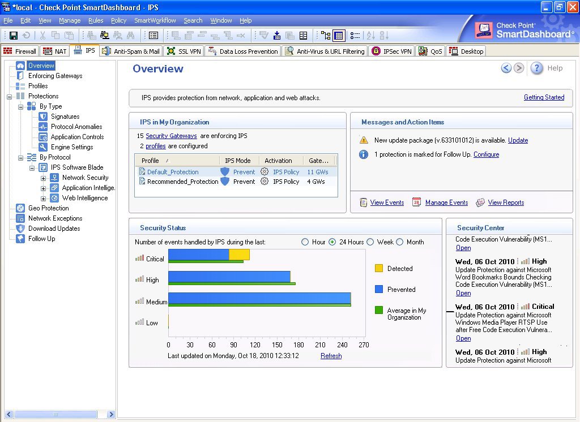This screenshot has width=580, height=422.
Task: Click the table grid view toolbar icon
Action: [x=339, y=36]
